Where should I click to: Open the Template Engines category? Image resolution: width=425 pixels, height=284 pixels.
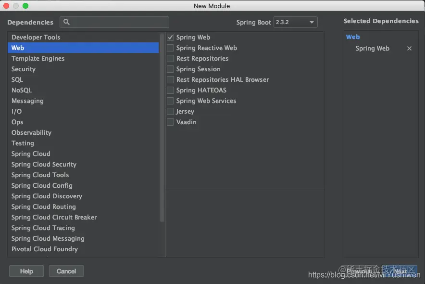pyautogui.click(x=83, y=58)
